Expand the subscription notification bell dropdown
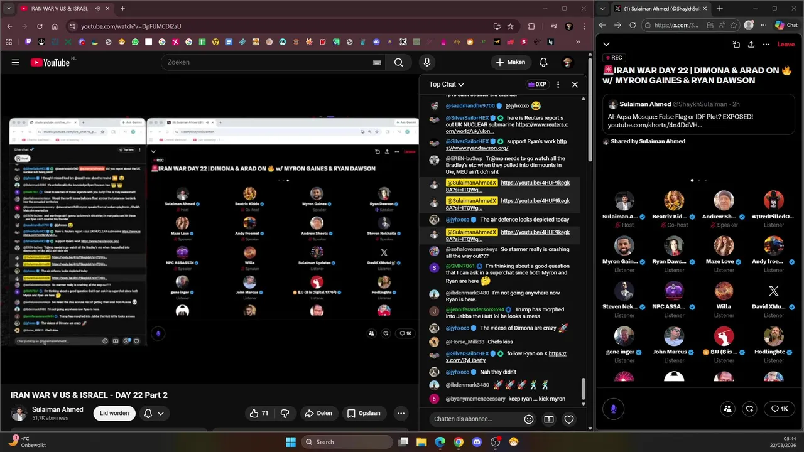This screenshot has height=452, width=804. [154, 413]
